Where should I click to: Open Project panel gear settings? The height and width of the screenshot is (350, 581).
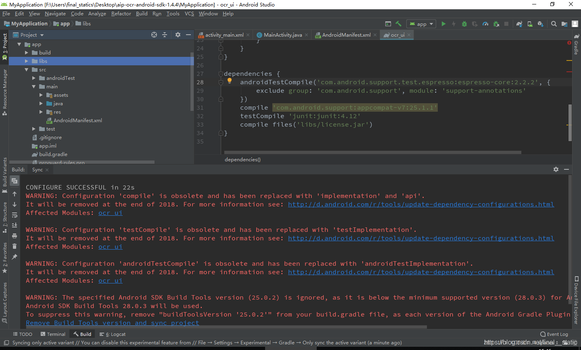(178, 35)
